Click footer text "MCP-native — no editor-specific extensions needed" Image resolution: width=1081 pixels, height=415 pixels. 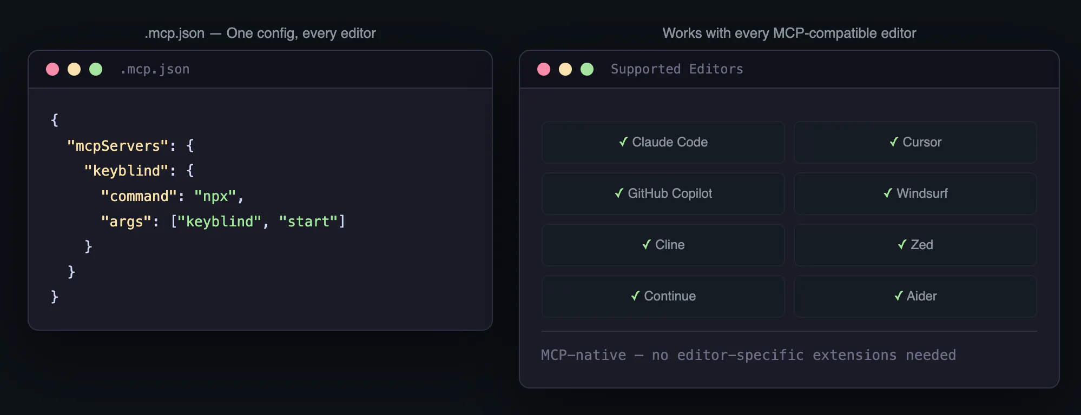tap(748, 355)
